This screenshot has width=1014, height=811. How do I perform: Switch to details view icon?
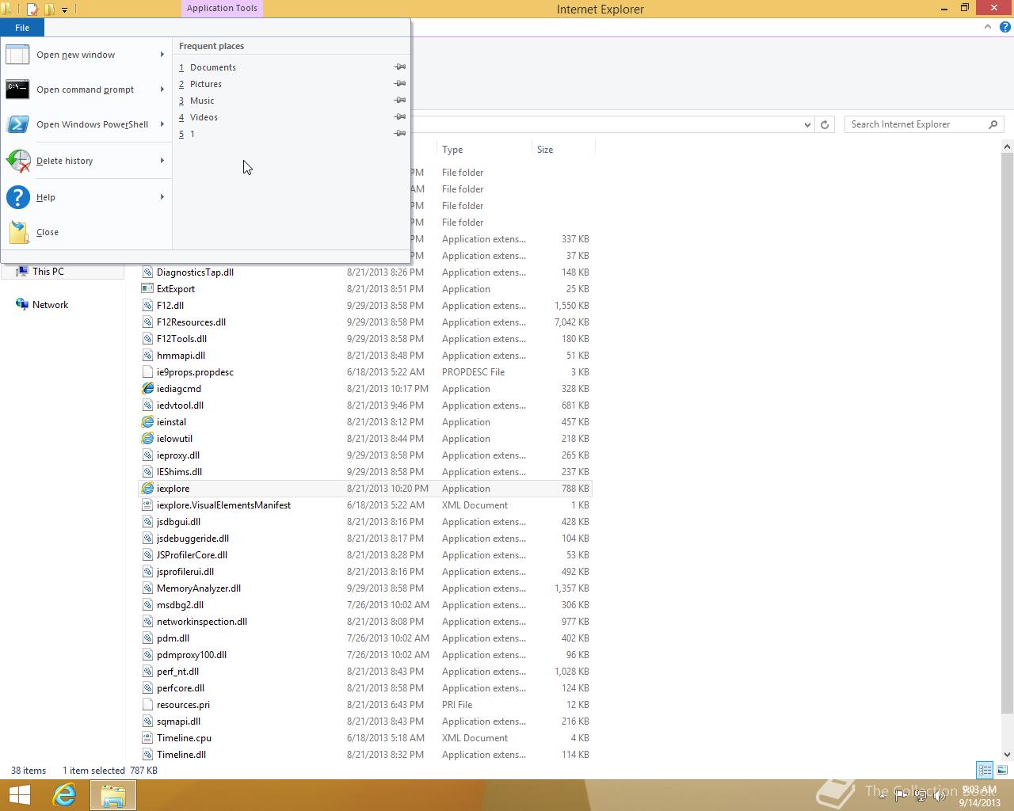pyautogui.click(x=985, y=770)
